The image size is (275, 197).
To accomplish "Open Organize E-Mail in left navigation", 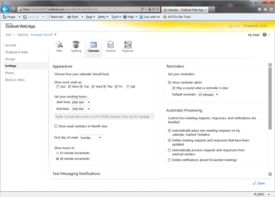I will coord(16,52).
